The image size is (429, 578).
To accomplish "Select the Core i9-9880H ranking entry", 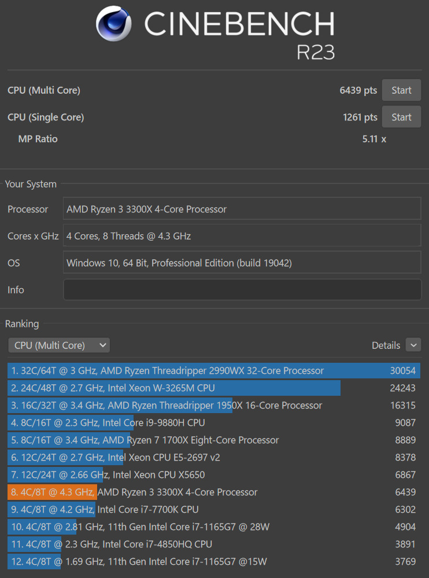I will (213, 423).
